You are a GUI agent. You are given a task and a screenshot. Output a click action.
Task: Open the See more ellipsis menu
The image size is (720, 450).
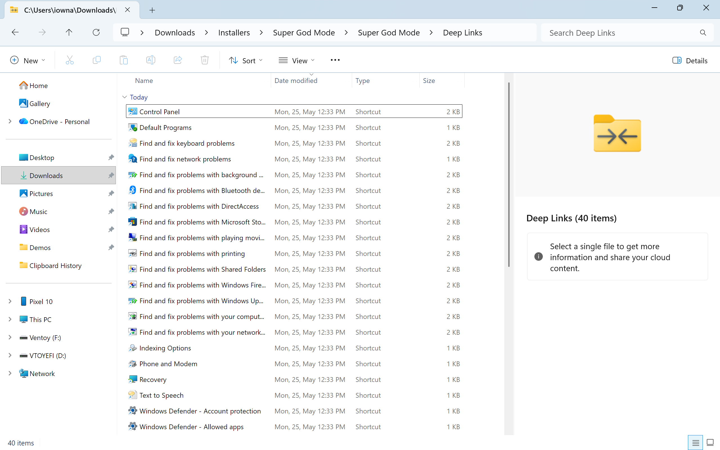(x=335, y=60)
